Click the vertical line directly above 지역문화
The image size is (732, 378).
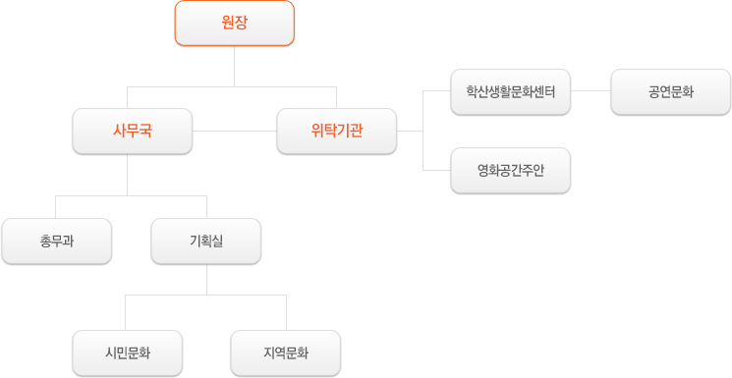tap(286, 312)
